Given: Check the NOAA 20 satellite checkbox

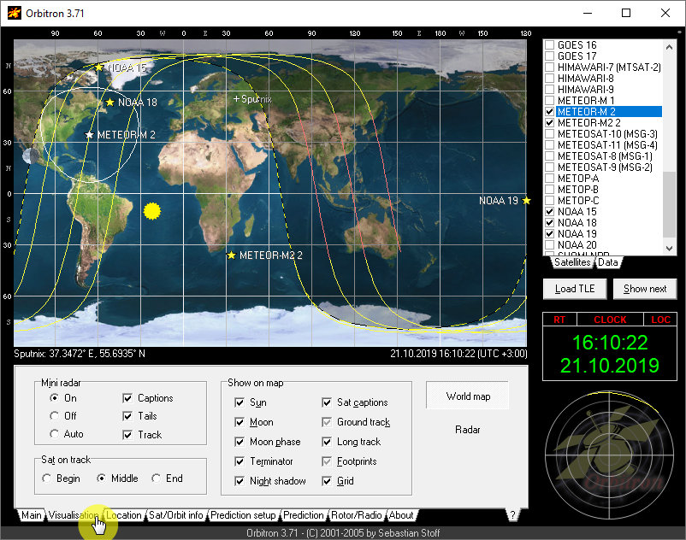Looking at the screenshot, I should click(550, 245).
